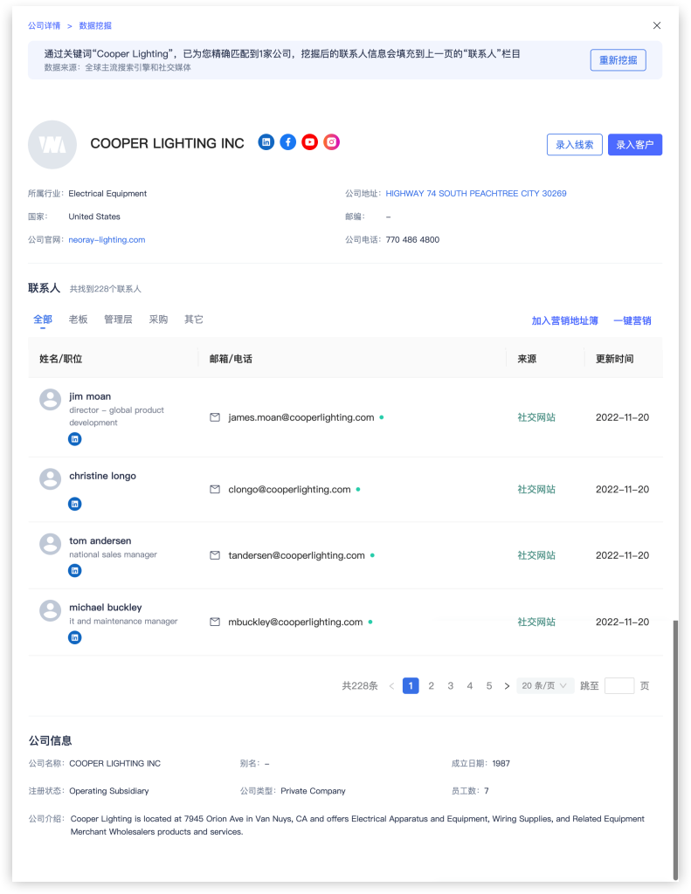Click email james.moan@cooperlighting.com
Screen dimensions: 691x894
pyautogui.click(x=301, y=417)
